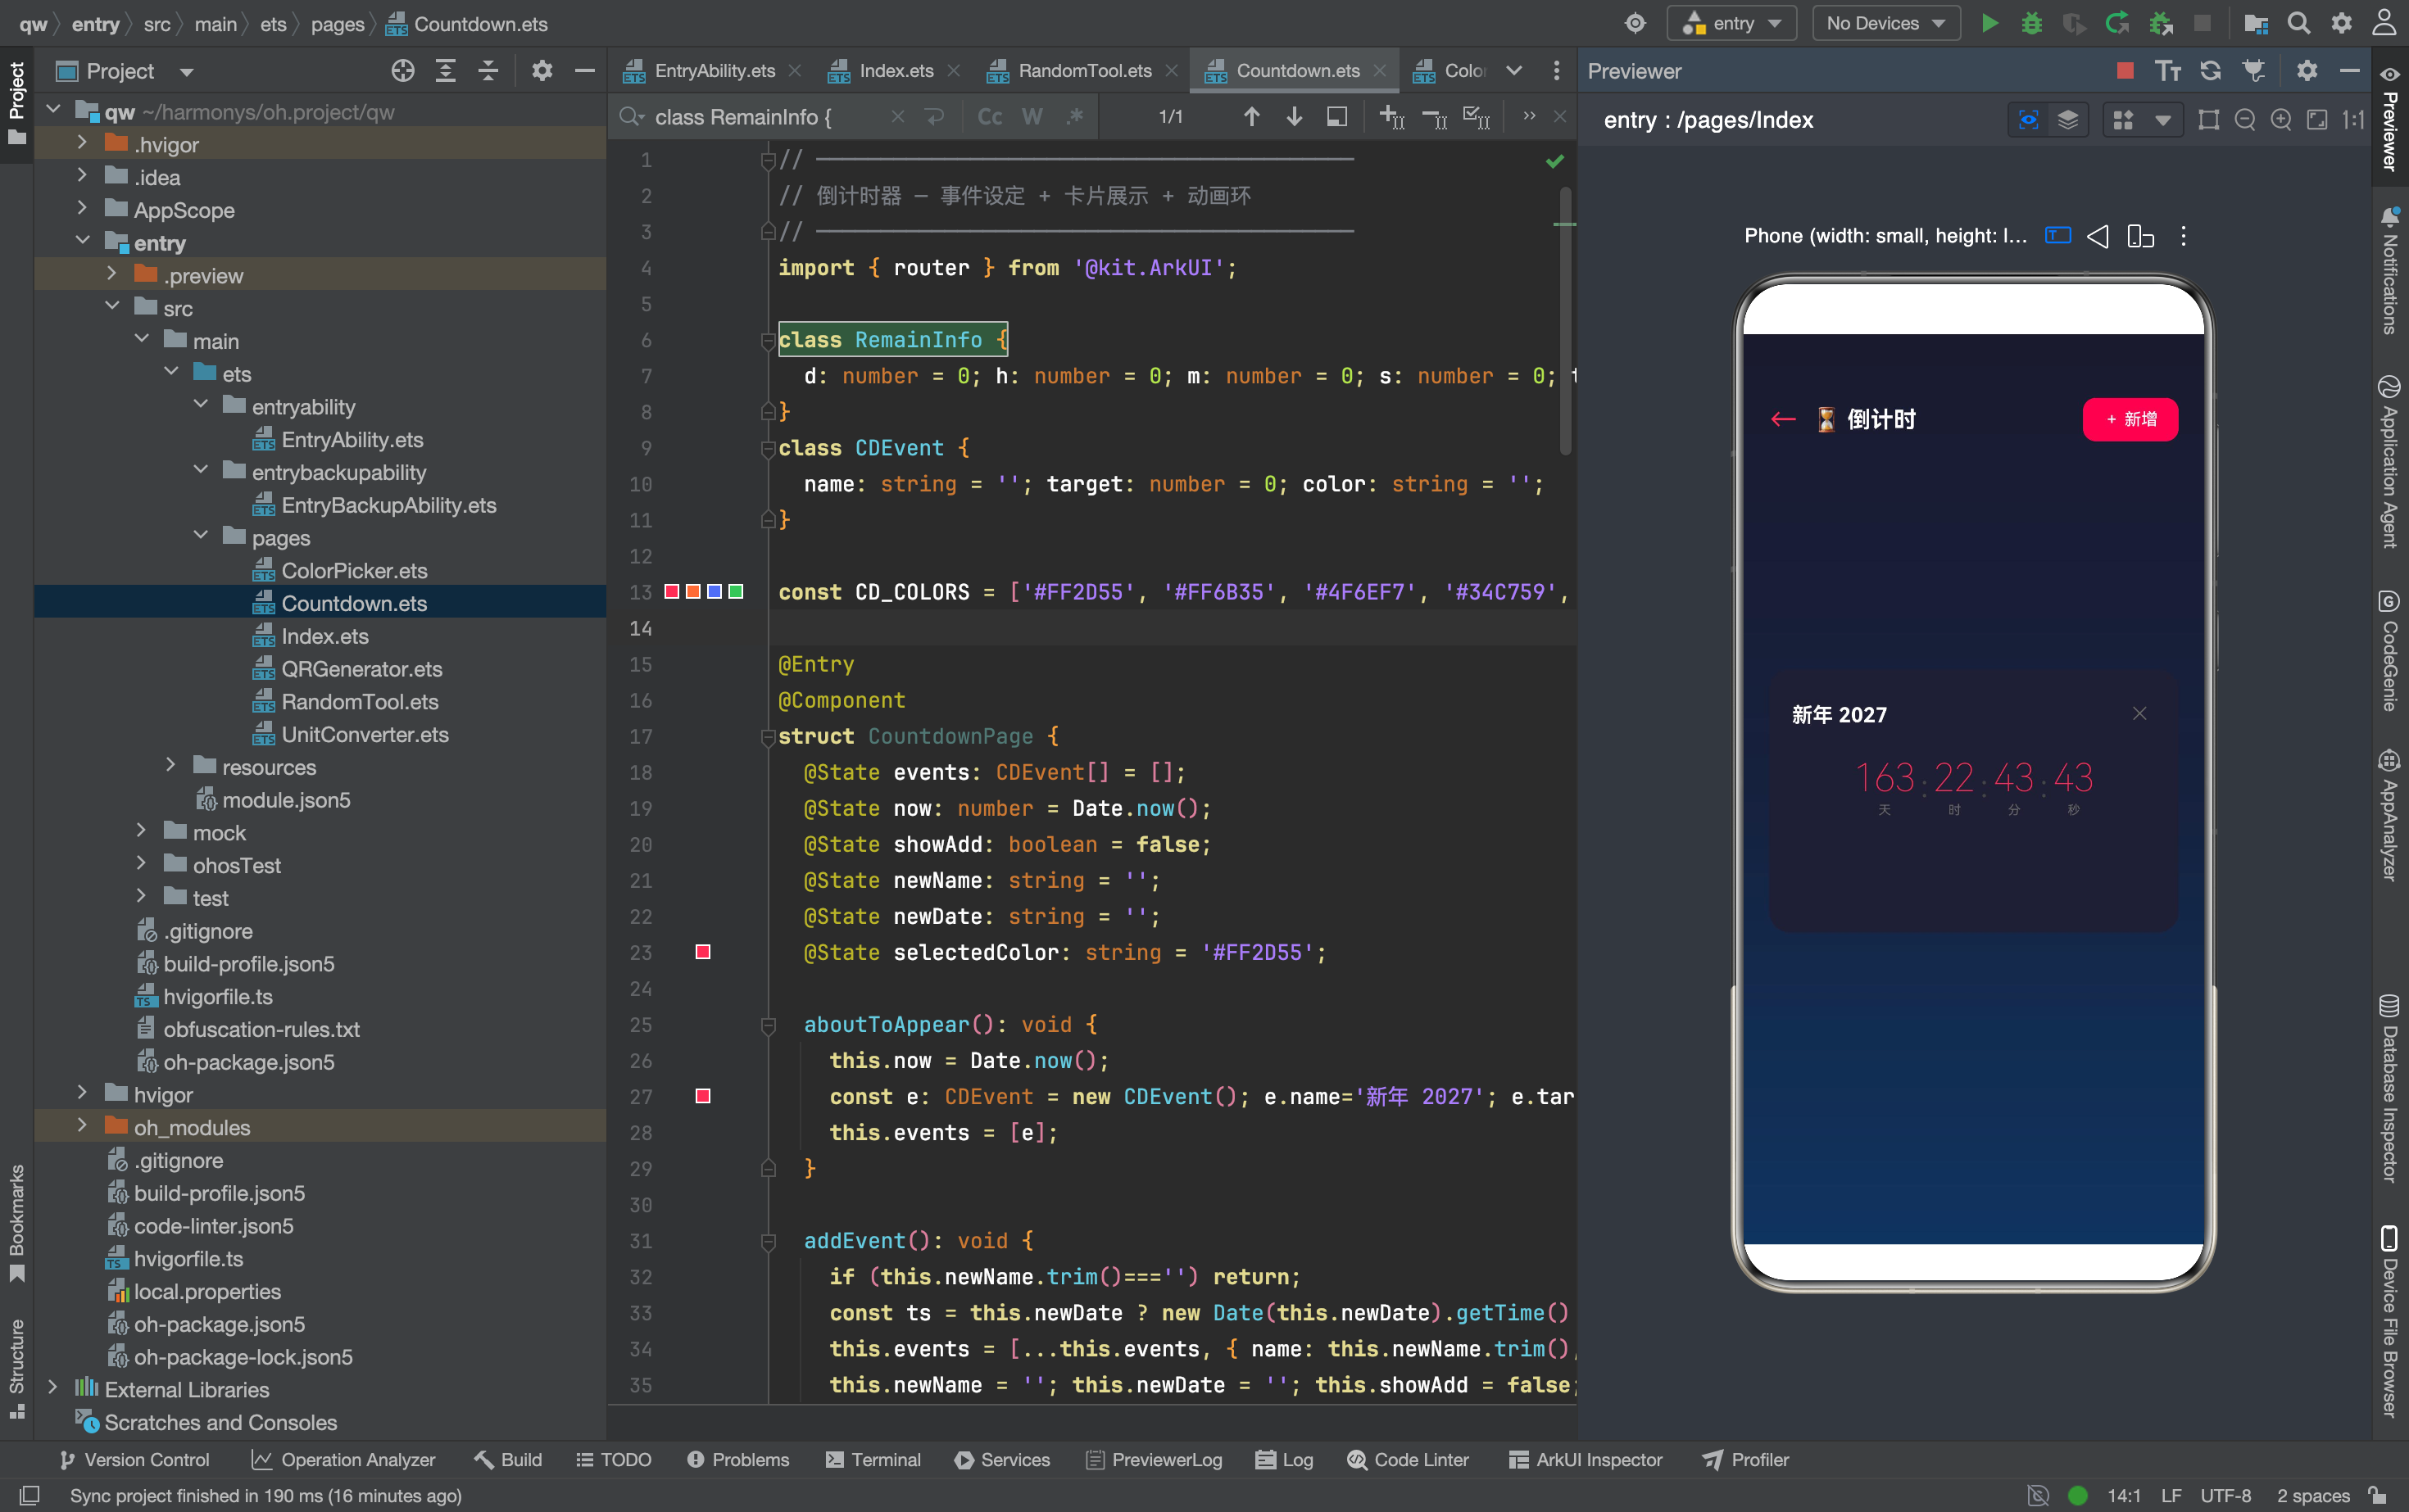This screenshot has height=1512, width=2409.
Task: Zoom in the preview
Action: coord(2281,120)
